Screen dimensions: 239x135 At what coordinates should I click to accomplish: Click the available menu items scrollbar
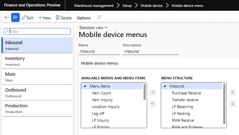tap(145, 92)
